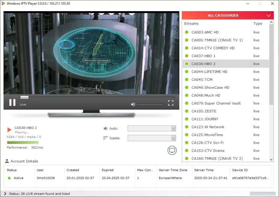
Task: Click the device ID value e91a06707e3e3371c9...
Action: [250, 178]
